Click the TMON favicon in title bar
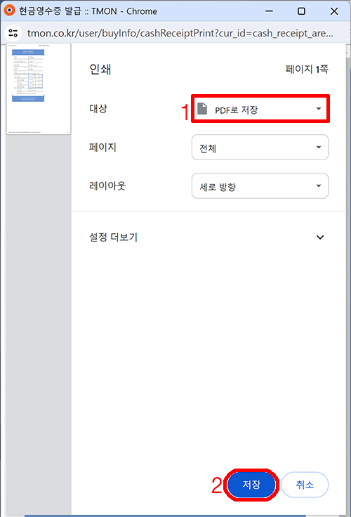The width and height of the screenshot is (351, 517). click(9, 11)
